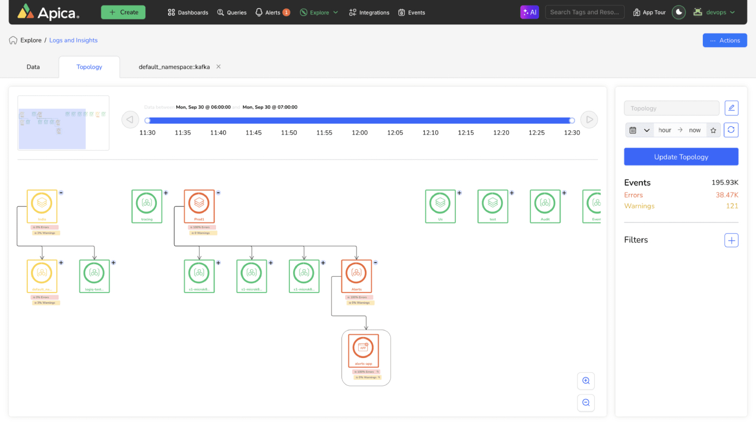Viewport: 756px width, 434px height.
Task: Collapse the Alerts node children
Action: point(376,263)
